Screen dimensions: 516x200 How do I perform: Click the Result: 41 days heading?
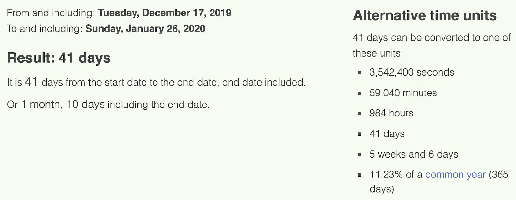click(59, 58)
